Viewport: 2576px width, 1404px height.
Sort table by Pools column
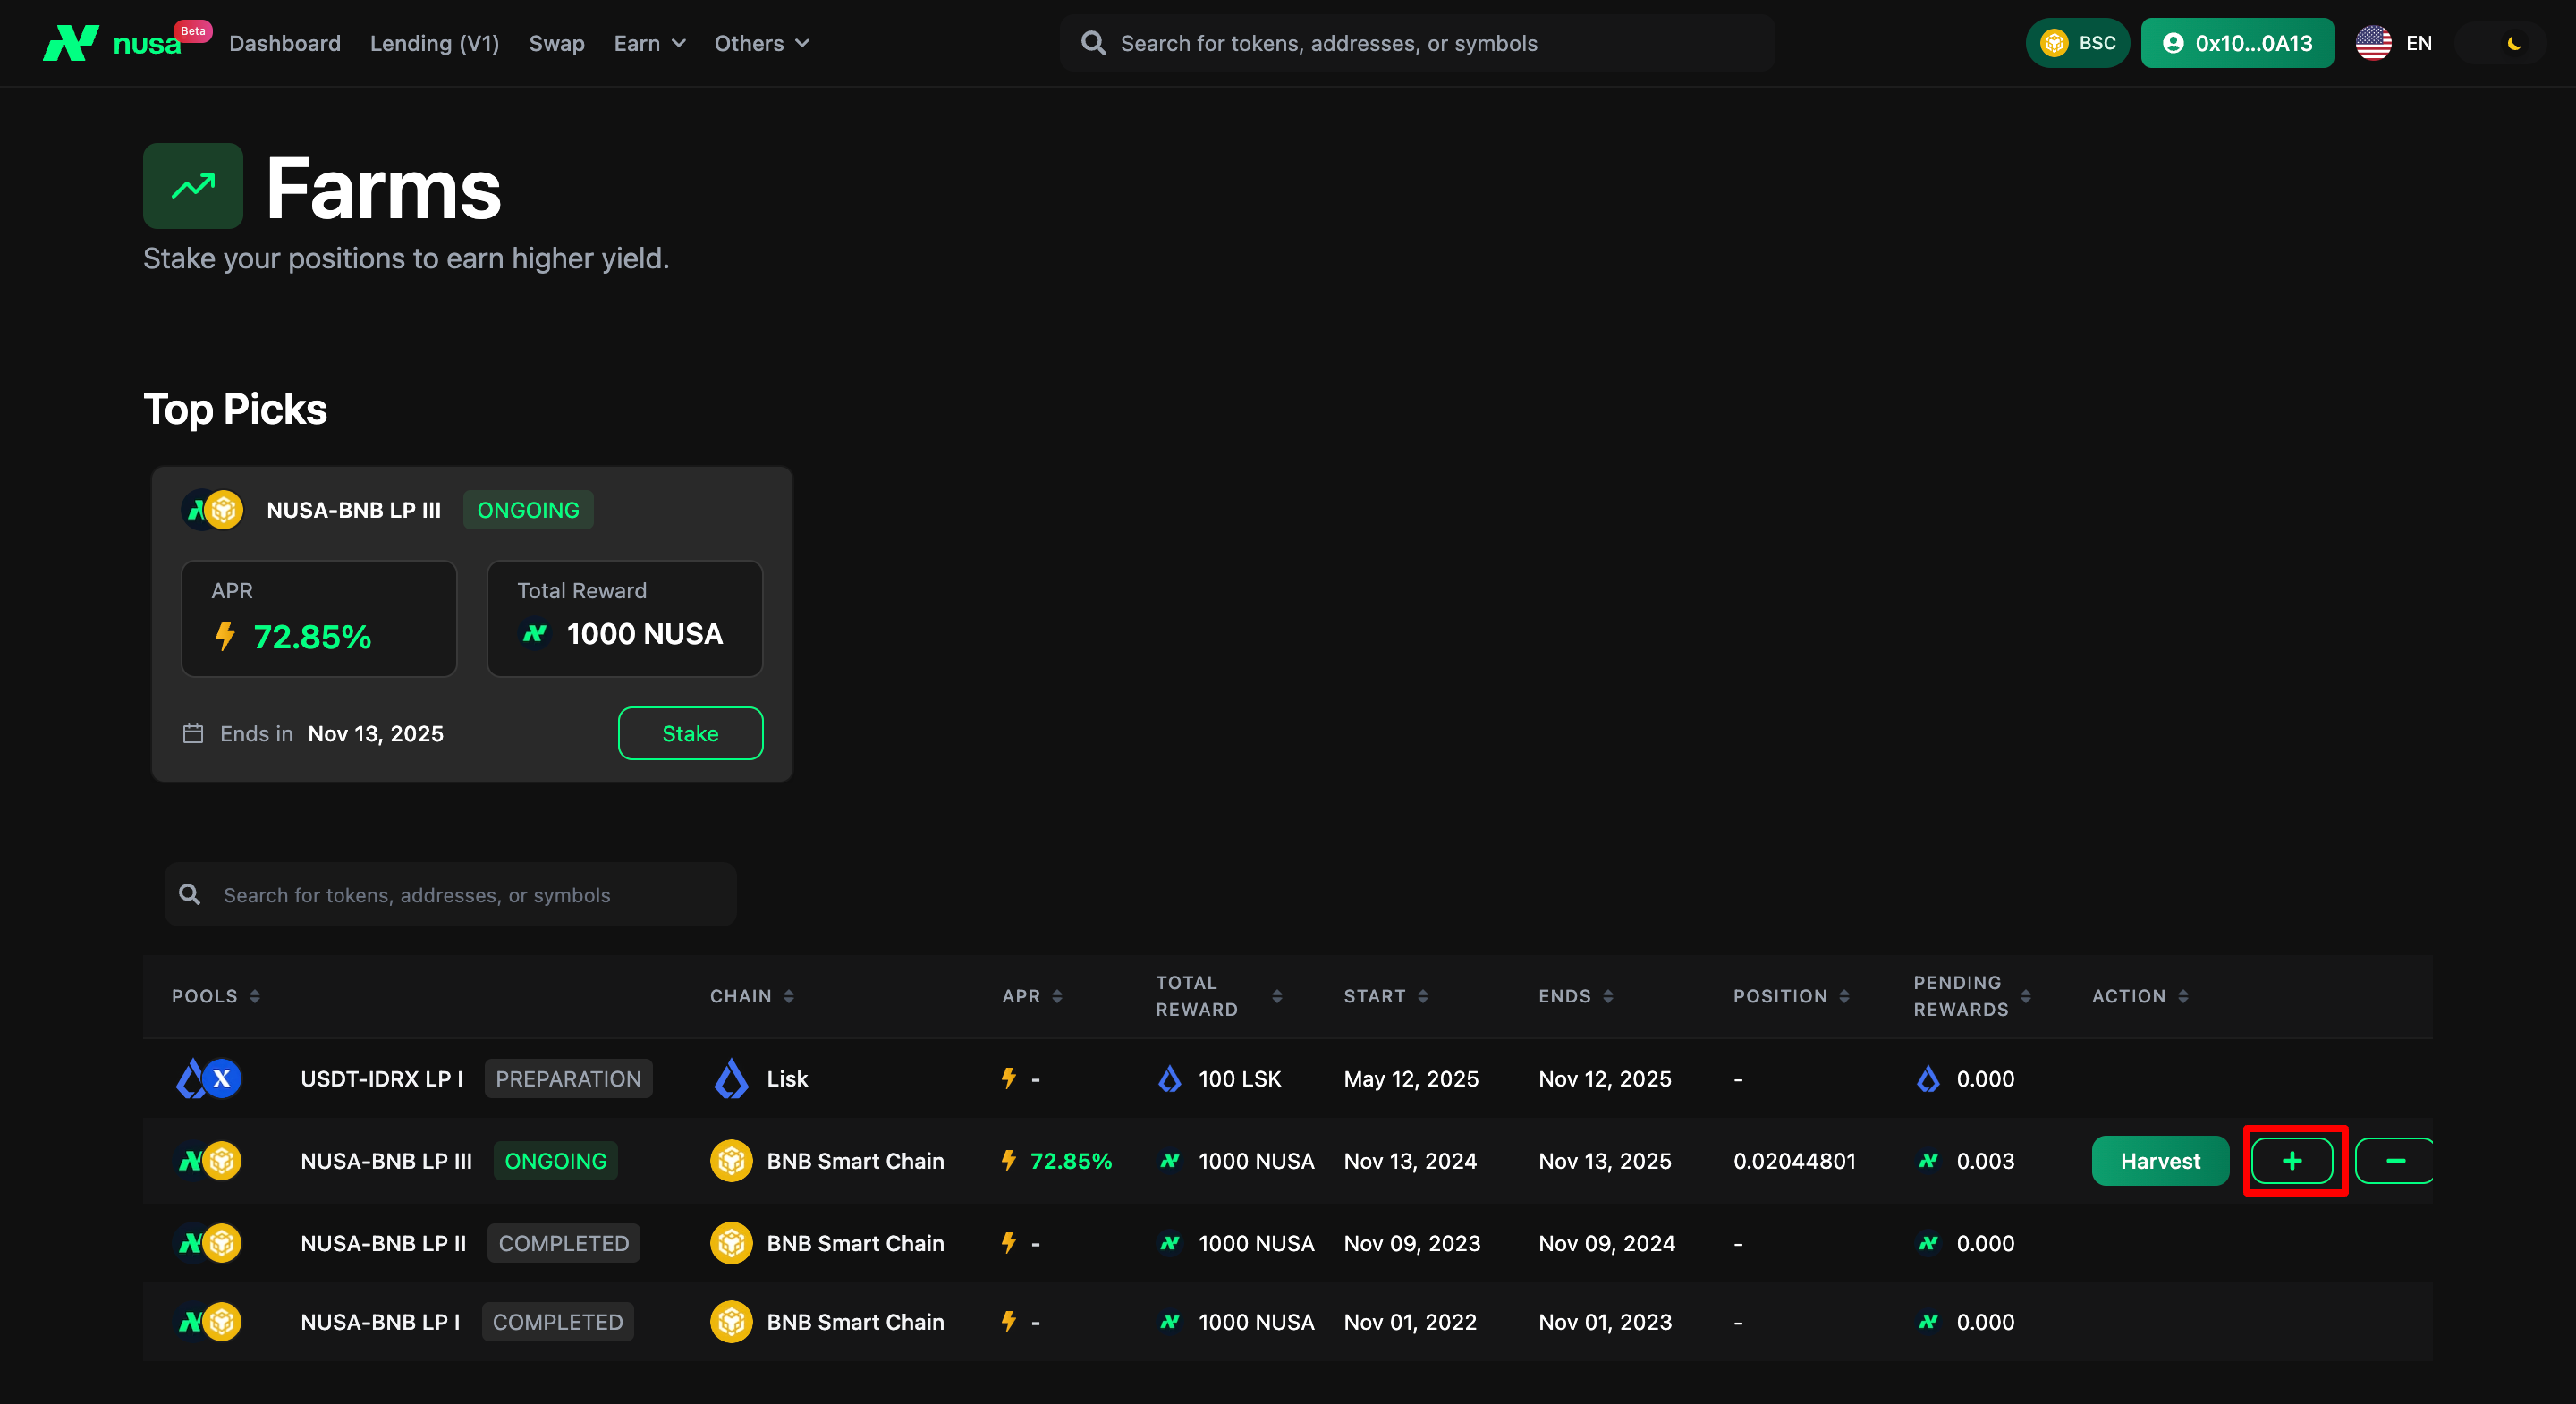(x=254, y=996)
